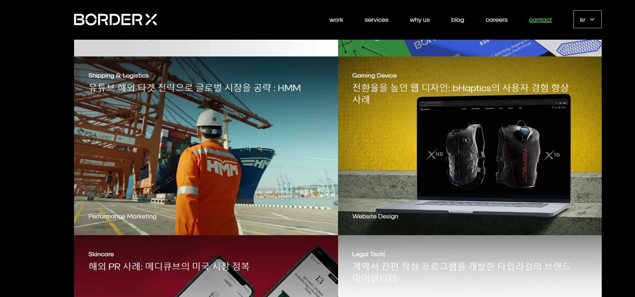
Task: Navigate to the careers page
Action: tap(496, 20)
